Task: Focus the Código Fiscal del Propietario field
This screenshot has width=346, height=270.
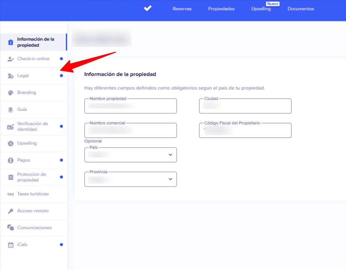Action: coord(245,131)
